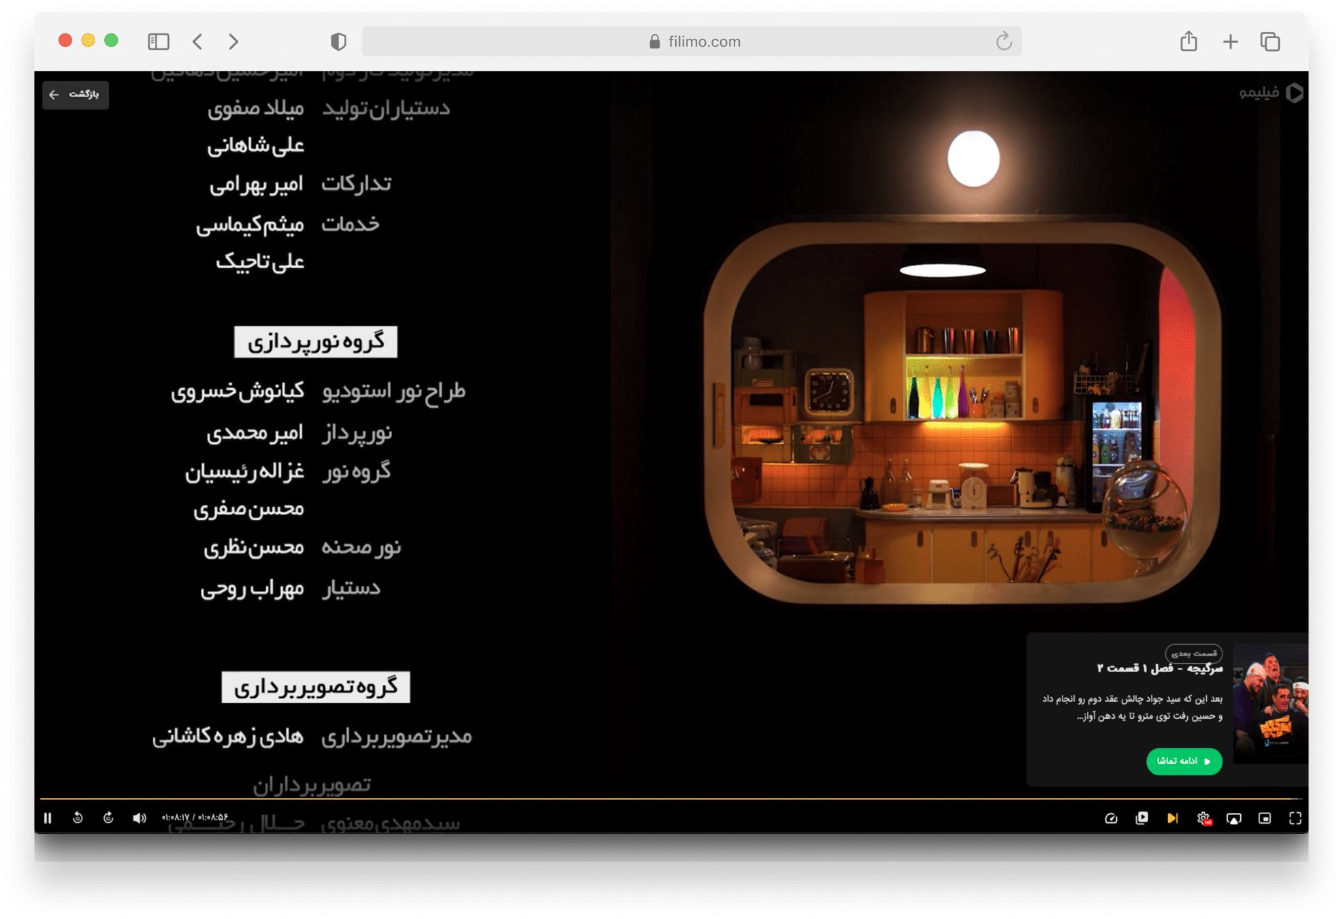Skip forward 10 seconds
Viewport: 1343px width, 919px height.
click(108, 818)
